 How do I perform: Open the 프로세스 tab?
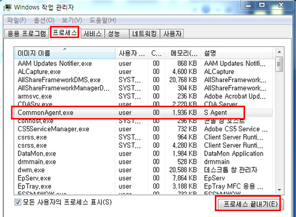pyautogui.click(x=65, y=33)
